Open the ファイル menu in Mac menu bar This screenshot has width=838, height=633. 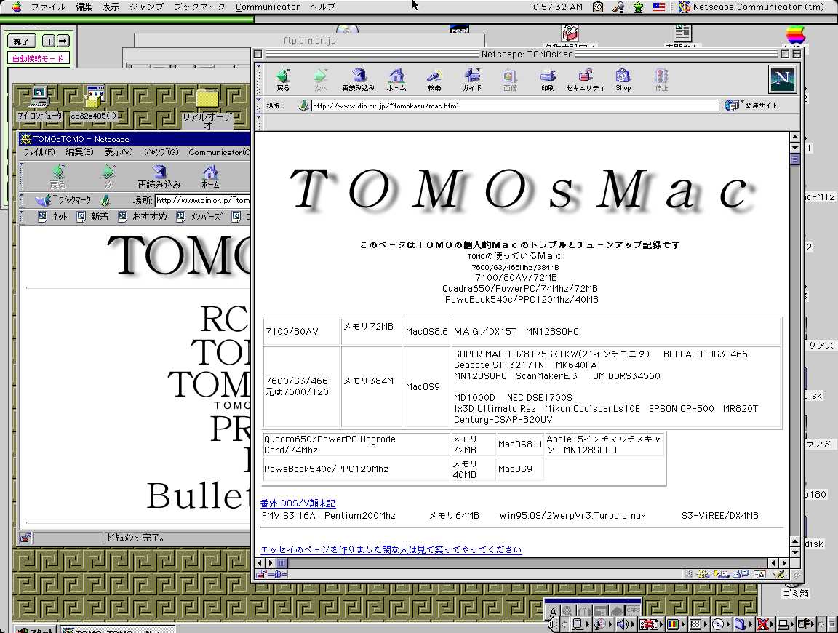48,7
